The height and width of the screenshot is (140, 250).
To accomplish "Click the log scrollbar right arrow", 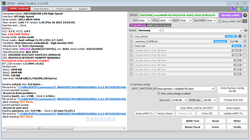I will tap(125, 128).
